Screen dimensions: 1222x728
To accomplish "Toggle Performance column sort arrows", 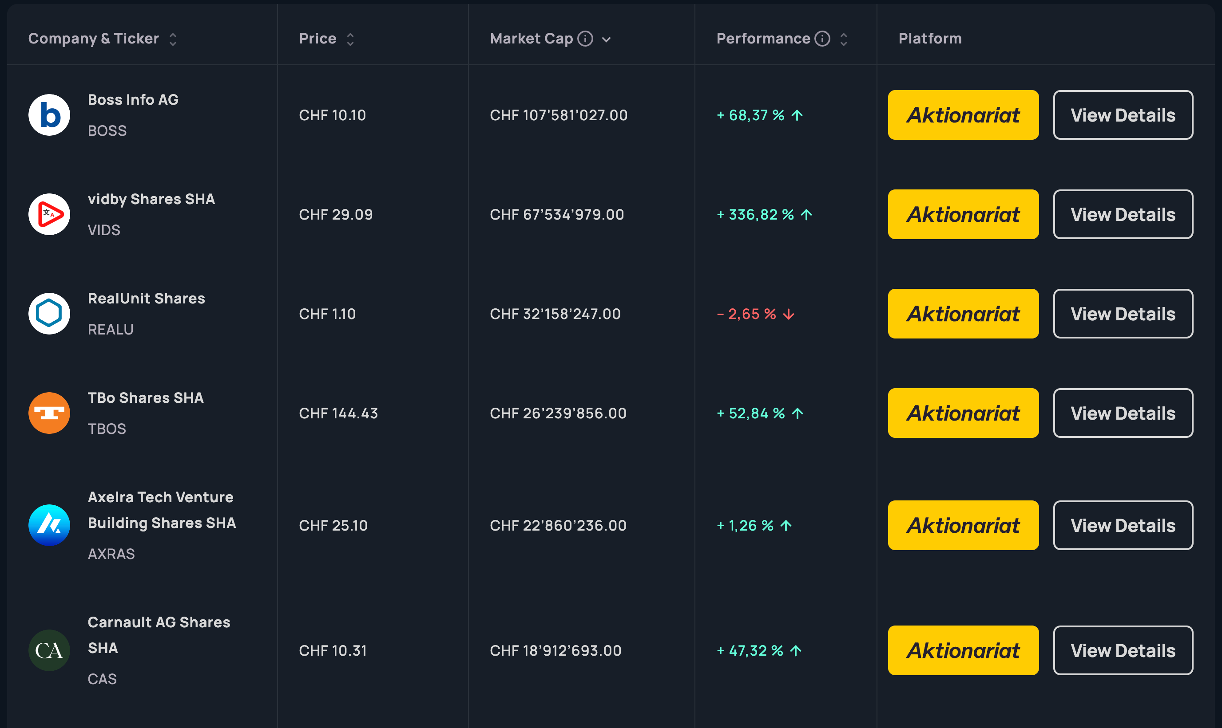I will [x=844, y=39].
